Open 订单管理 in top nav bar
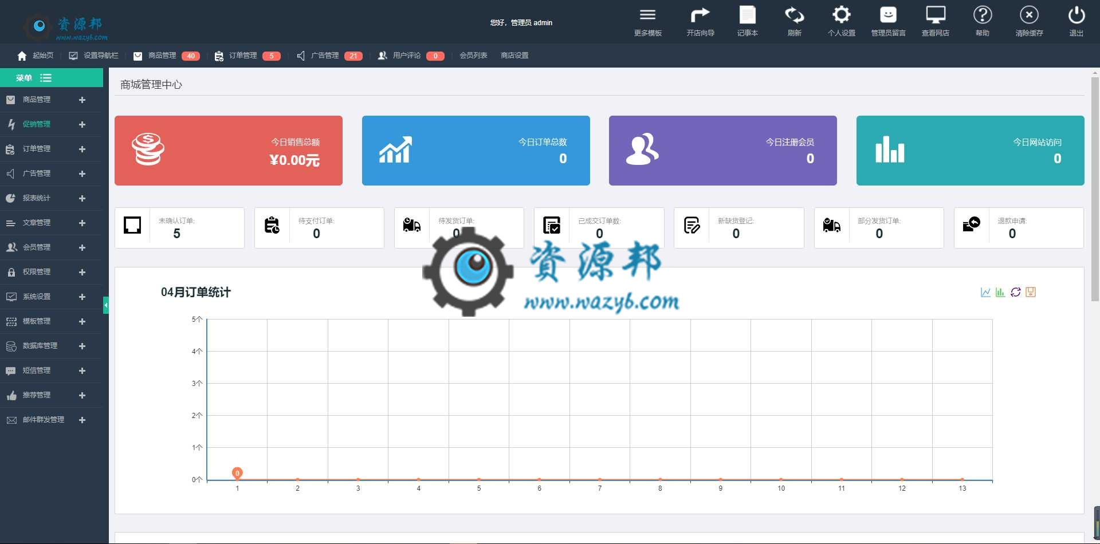 tap(243, 56)
